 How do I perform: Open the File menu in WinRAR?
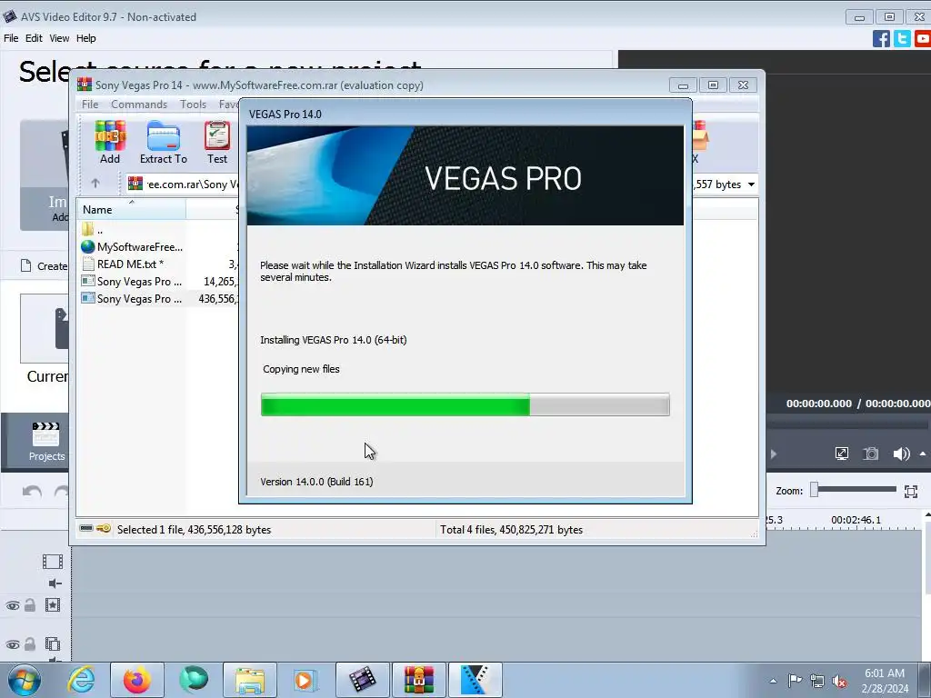(90, 105)
